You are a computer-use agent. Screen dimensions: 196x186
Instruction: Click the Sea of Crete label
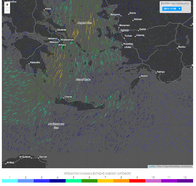[x=83, y=80]
